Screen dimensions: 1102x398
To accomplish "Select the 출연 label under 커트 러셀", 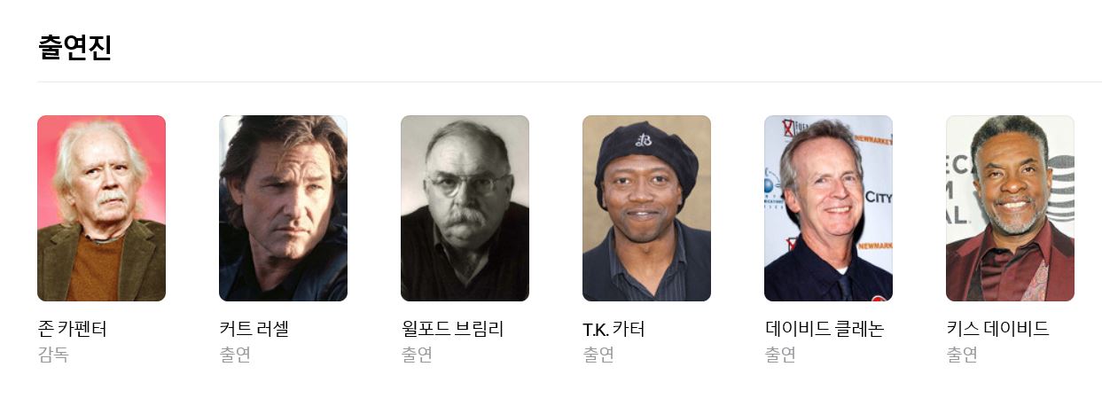I will click(235, 355).
